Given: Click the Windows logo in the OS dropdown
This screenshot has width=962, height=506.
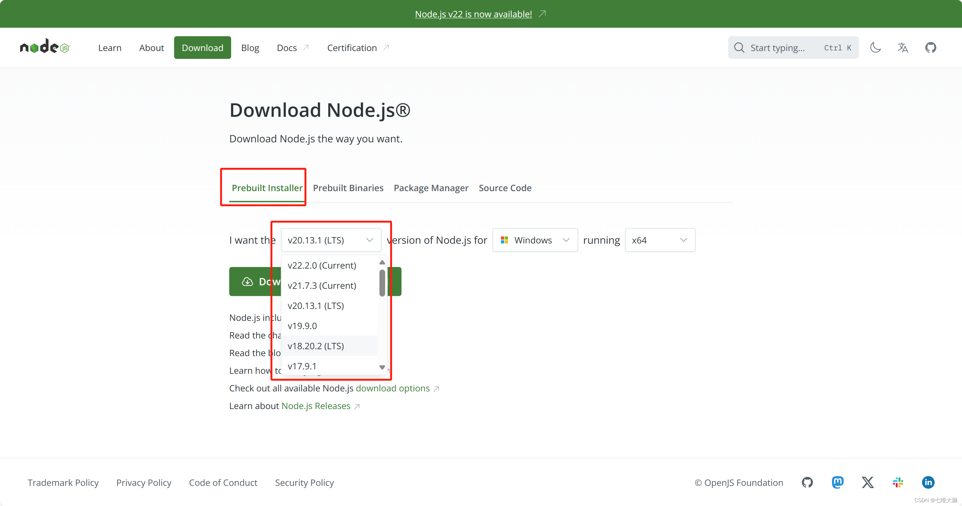Looking at the screenshot, I should coord(504,240).
